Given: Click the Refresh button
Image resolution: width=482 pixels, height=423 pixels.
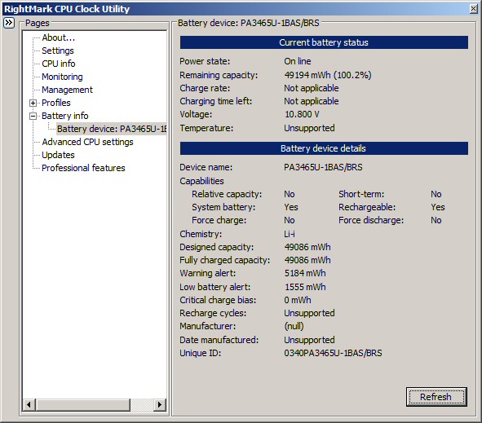Looking at the screenshot, I should point(436,397).
